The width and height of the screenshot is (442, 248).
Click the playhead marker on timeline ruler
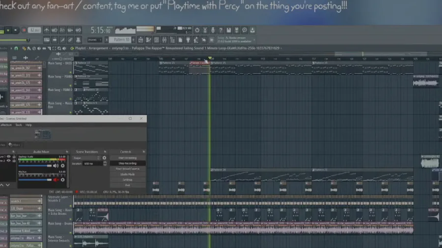(x=210, y=58)
